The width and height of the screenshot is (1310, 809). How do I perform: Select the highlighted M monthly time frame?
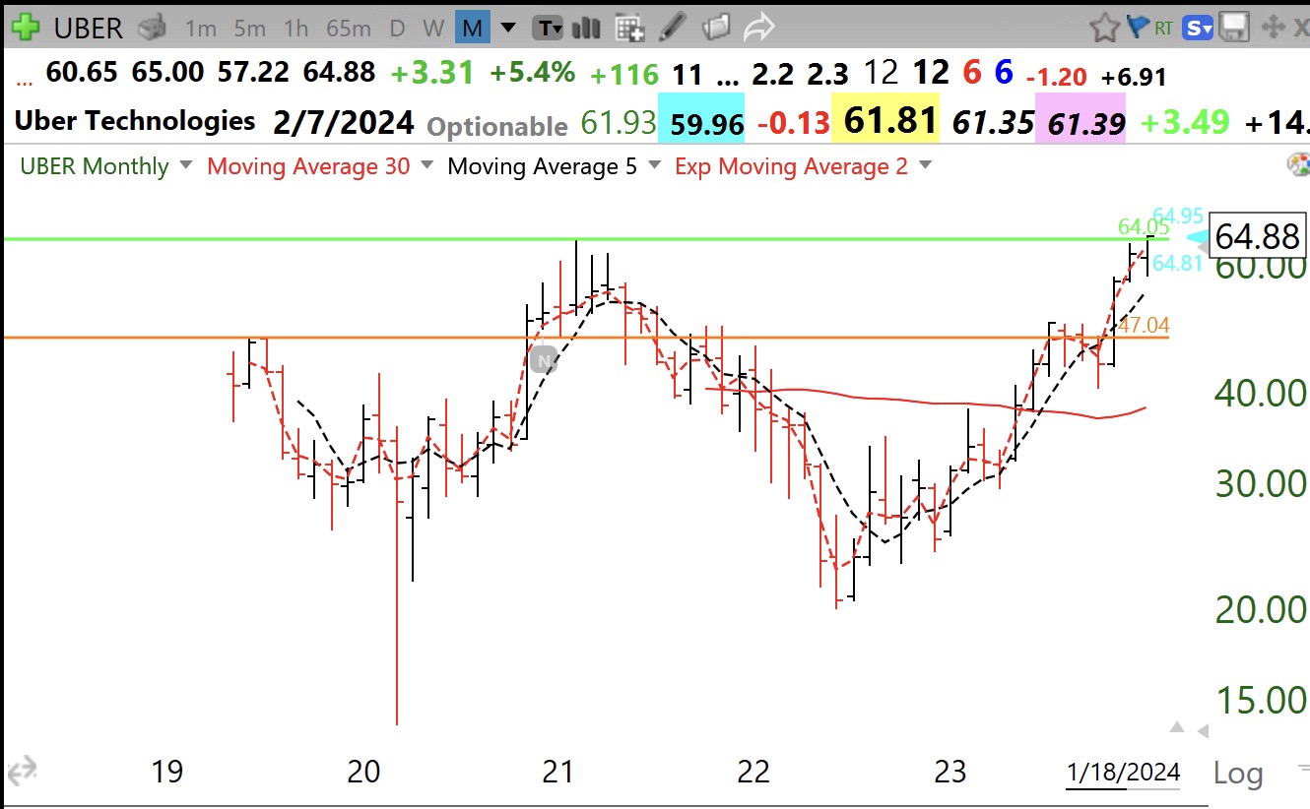pyautogui.click(x=473, y=28)
